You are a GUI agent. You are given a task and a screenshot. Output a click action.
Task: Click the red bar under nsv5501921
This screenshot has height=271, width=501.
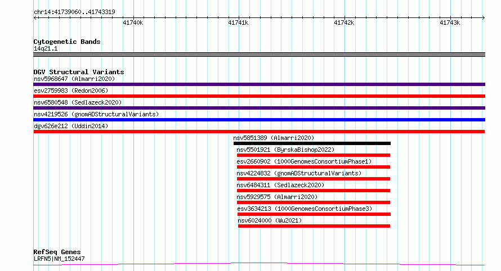[x=314, y=155]
